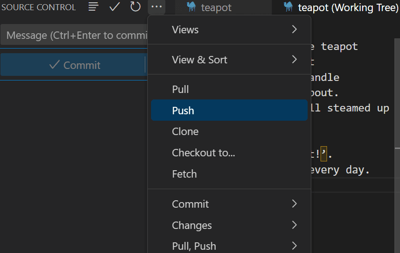This screenshot has height=253, width=400.
Task: Select Pull from the menu
Action: (180, 89)
